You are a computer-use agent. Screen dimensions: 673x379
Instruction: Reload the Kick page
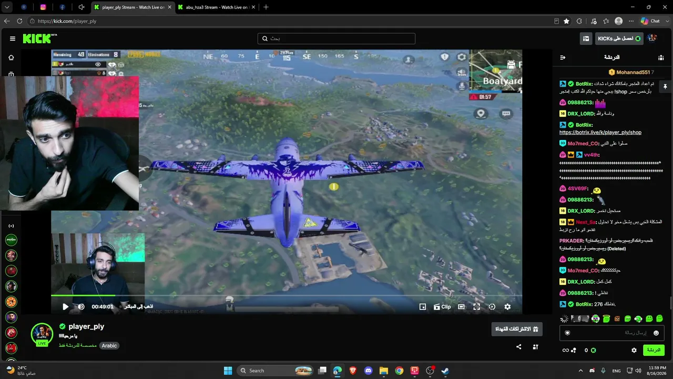19,21
